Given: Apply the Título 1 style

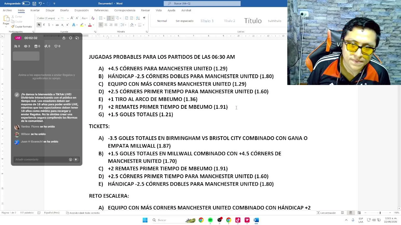Looking at the screenshot, I should 207,21.
